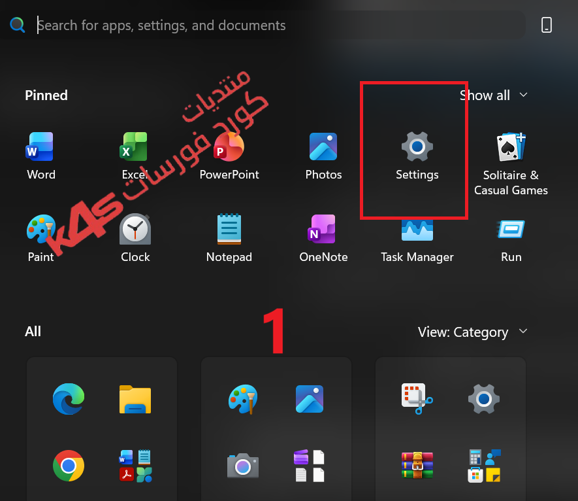Click the search apps and settings field
The image size is (578, 501).
pos(280,25)
